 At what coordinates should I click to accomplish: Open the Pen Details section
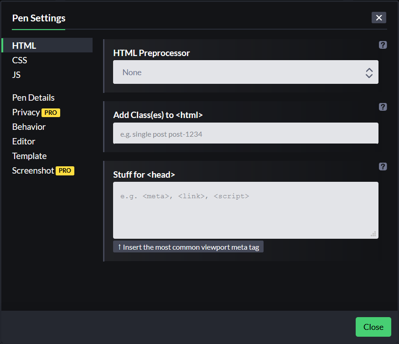pos(33,98)
